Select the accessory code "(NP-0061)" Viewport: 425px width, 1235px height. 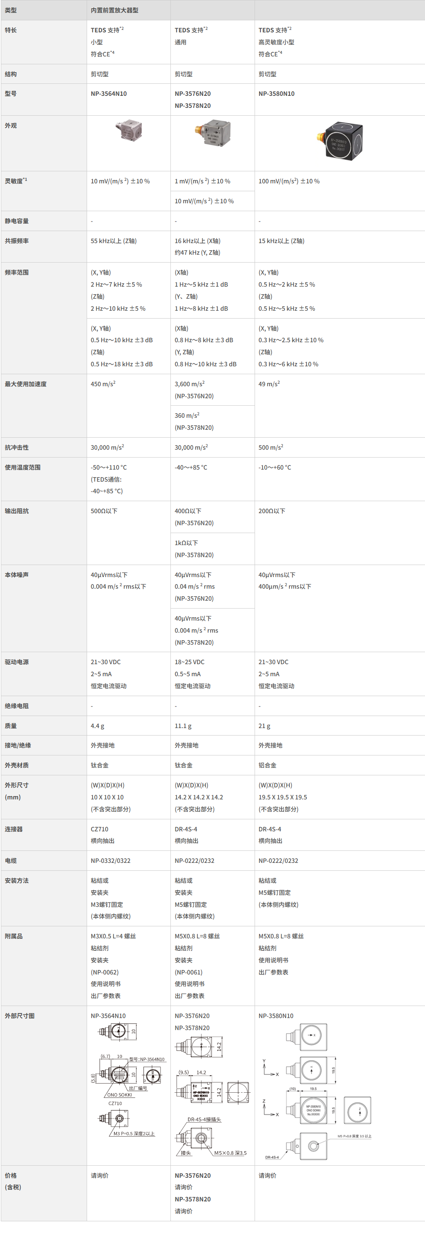click(189, 972)
